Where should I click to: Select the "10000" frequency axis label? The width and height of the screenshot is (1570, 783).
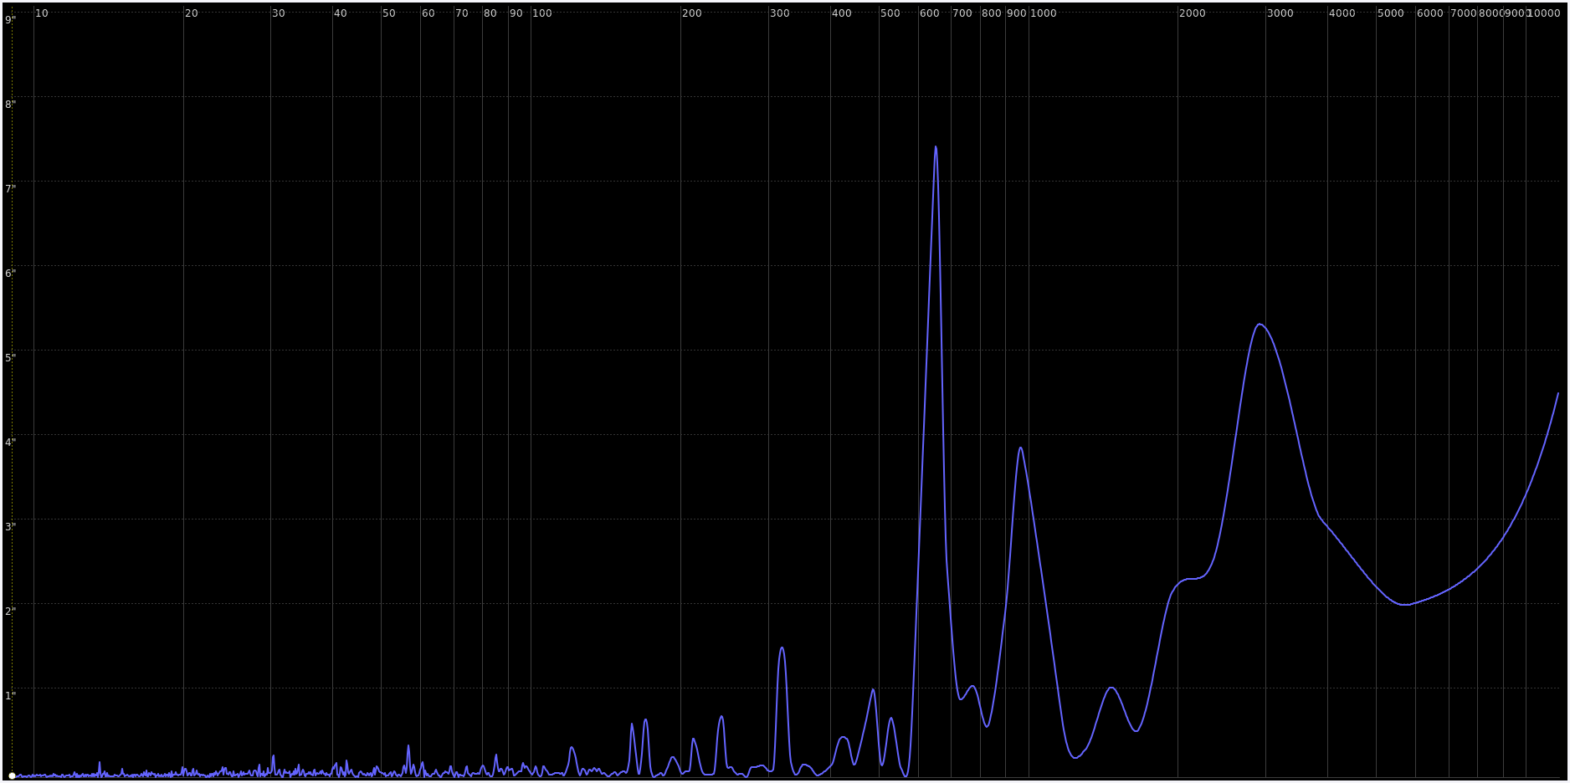tap(1544, 13)
